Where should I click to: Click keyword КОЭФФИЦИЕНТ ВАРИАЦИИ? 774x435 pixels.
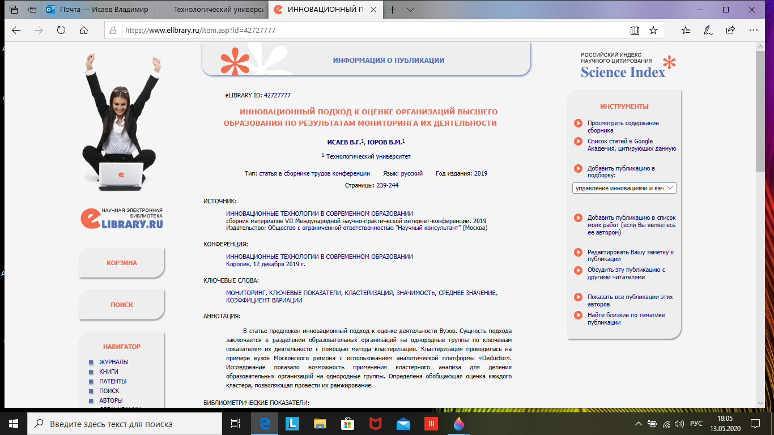pos(264,300)
